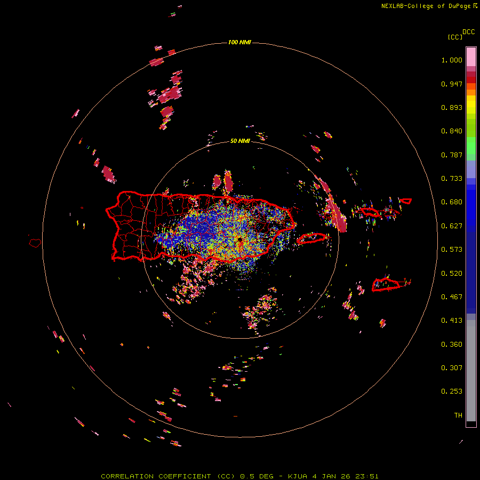Pick the yellow segment of the color bar
This screenshot has height=480, width=480.
point(471,105)
